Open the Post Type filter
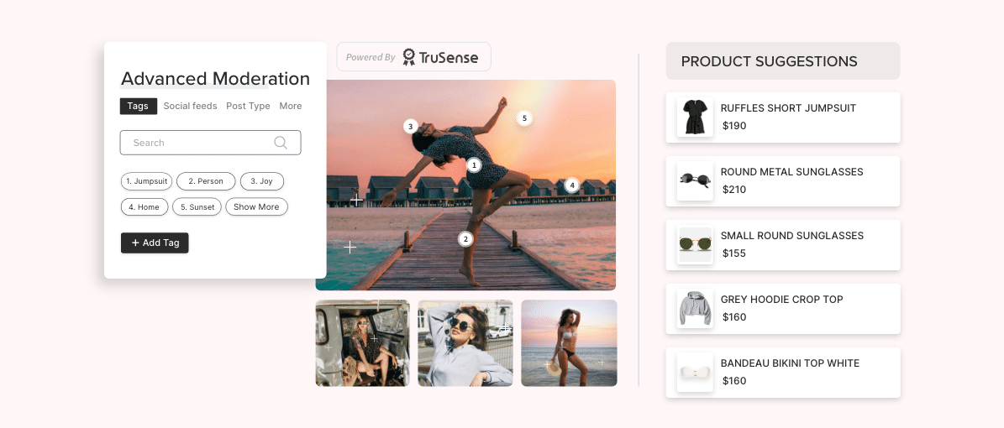 coord(248,107)
